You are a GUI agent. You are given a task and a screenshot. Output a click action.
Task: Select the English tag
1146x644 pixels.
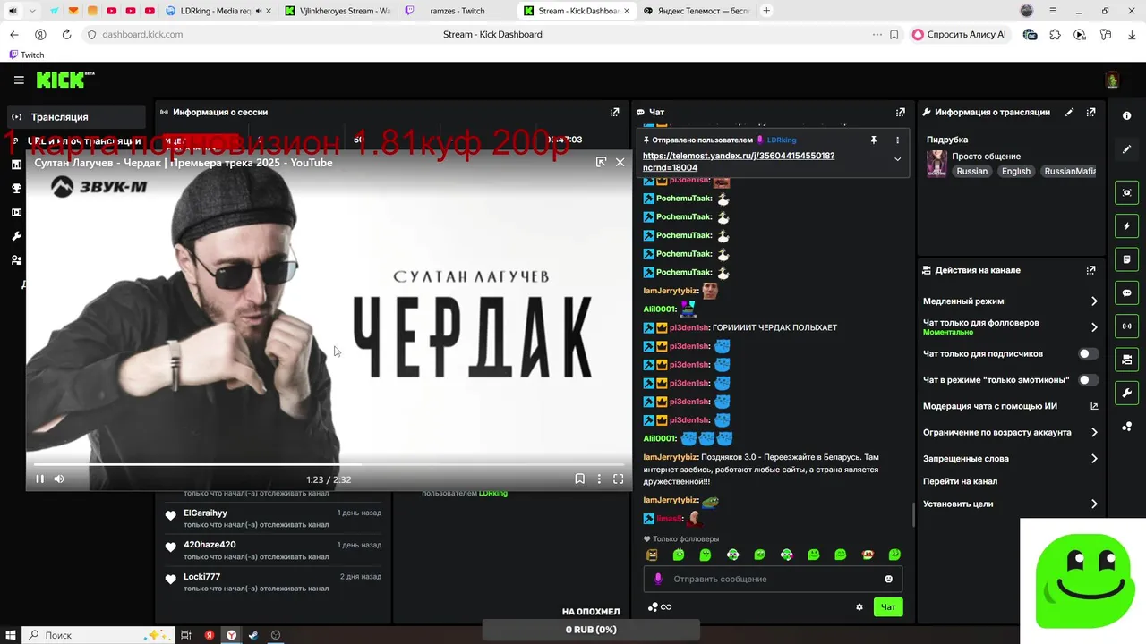pos(1015,171)
